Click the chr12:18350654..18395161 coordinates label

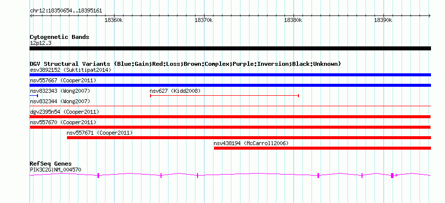pos(66,11)
